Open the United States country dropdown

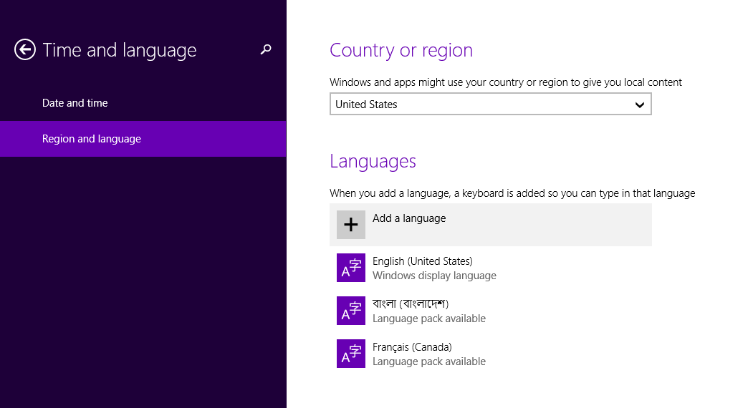[x=480, y=105]
